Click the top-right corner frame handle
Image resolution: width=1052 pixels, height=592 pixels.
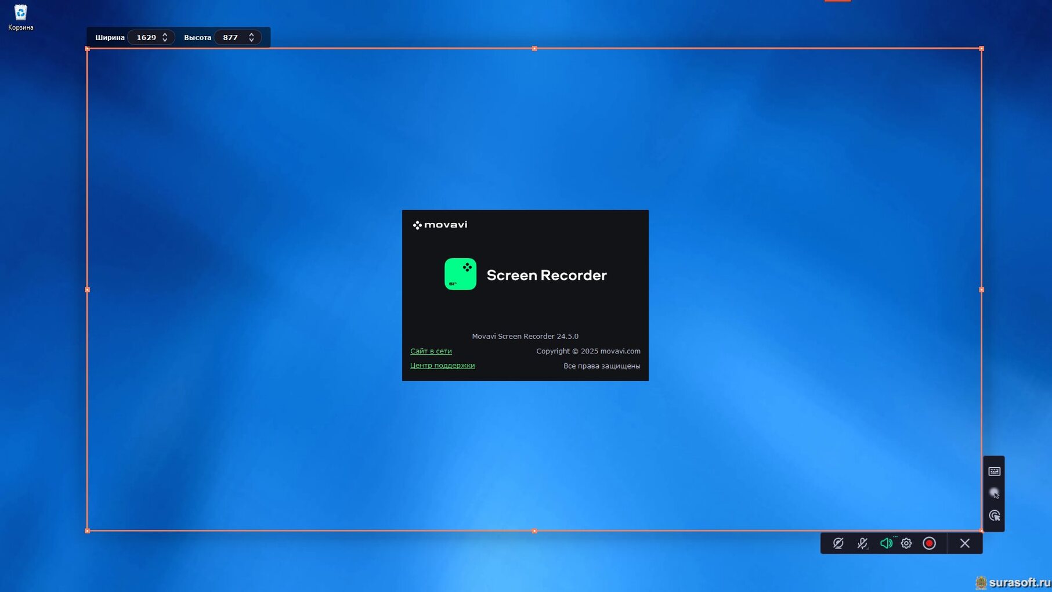[981, 49]
